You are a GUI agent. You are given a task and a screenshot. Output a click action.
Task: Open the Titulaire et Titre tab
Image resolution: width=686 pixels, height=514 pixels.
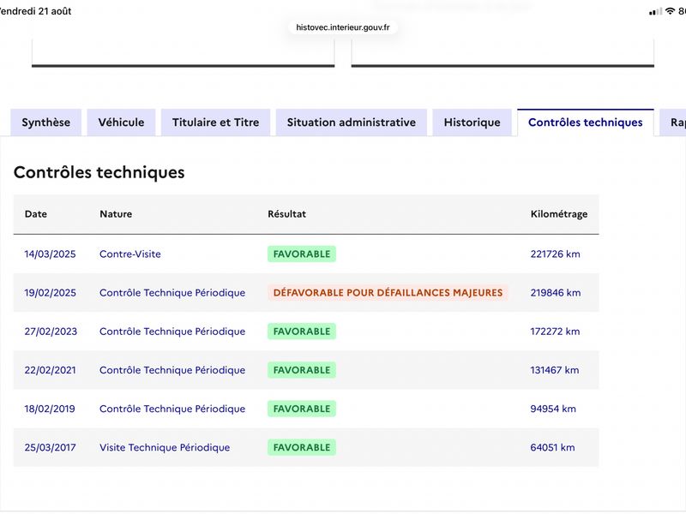pos(216,123)
